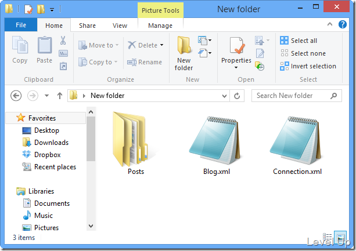
Task: Expand the Properties dropdown arrow
Action: pos(236,67)
